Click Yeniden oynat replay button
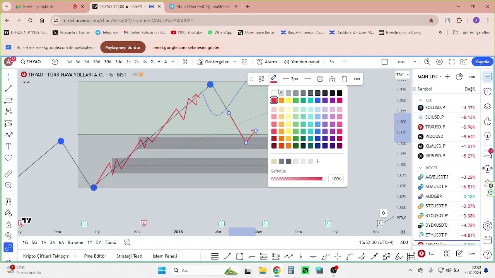 pos(302,62)
